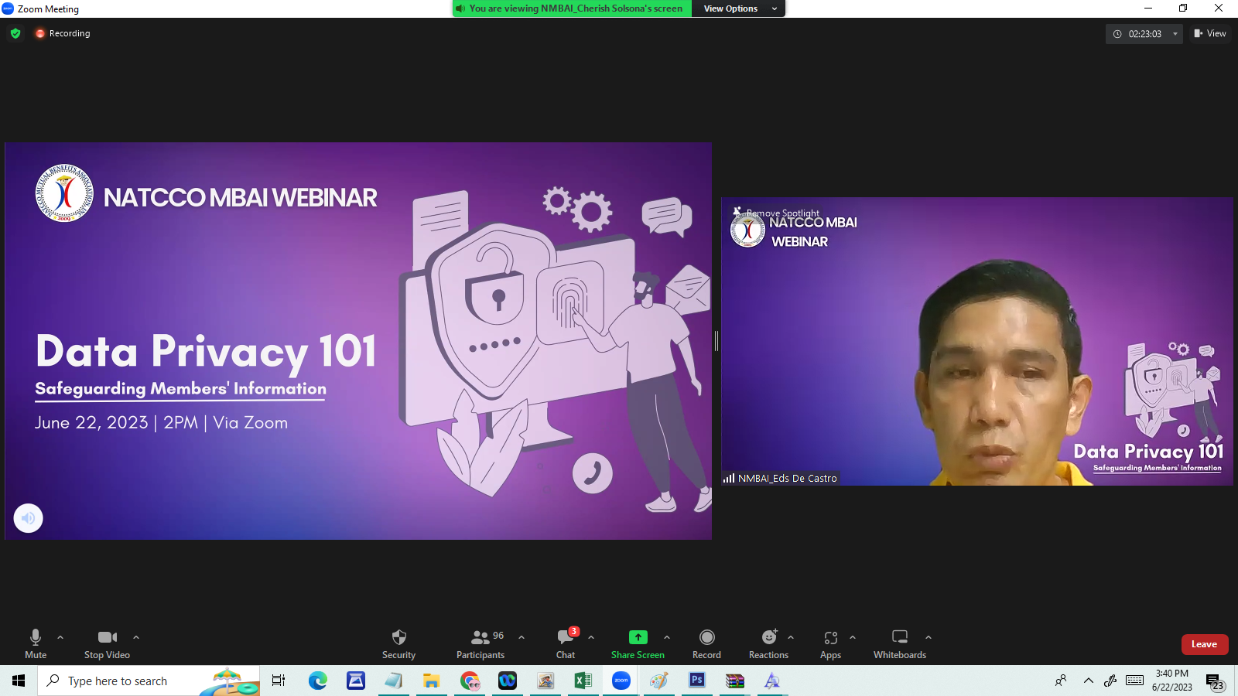This screenshot has width=1238, height=696.
Task: Expand the Apps options arrow
Action: 853,637
